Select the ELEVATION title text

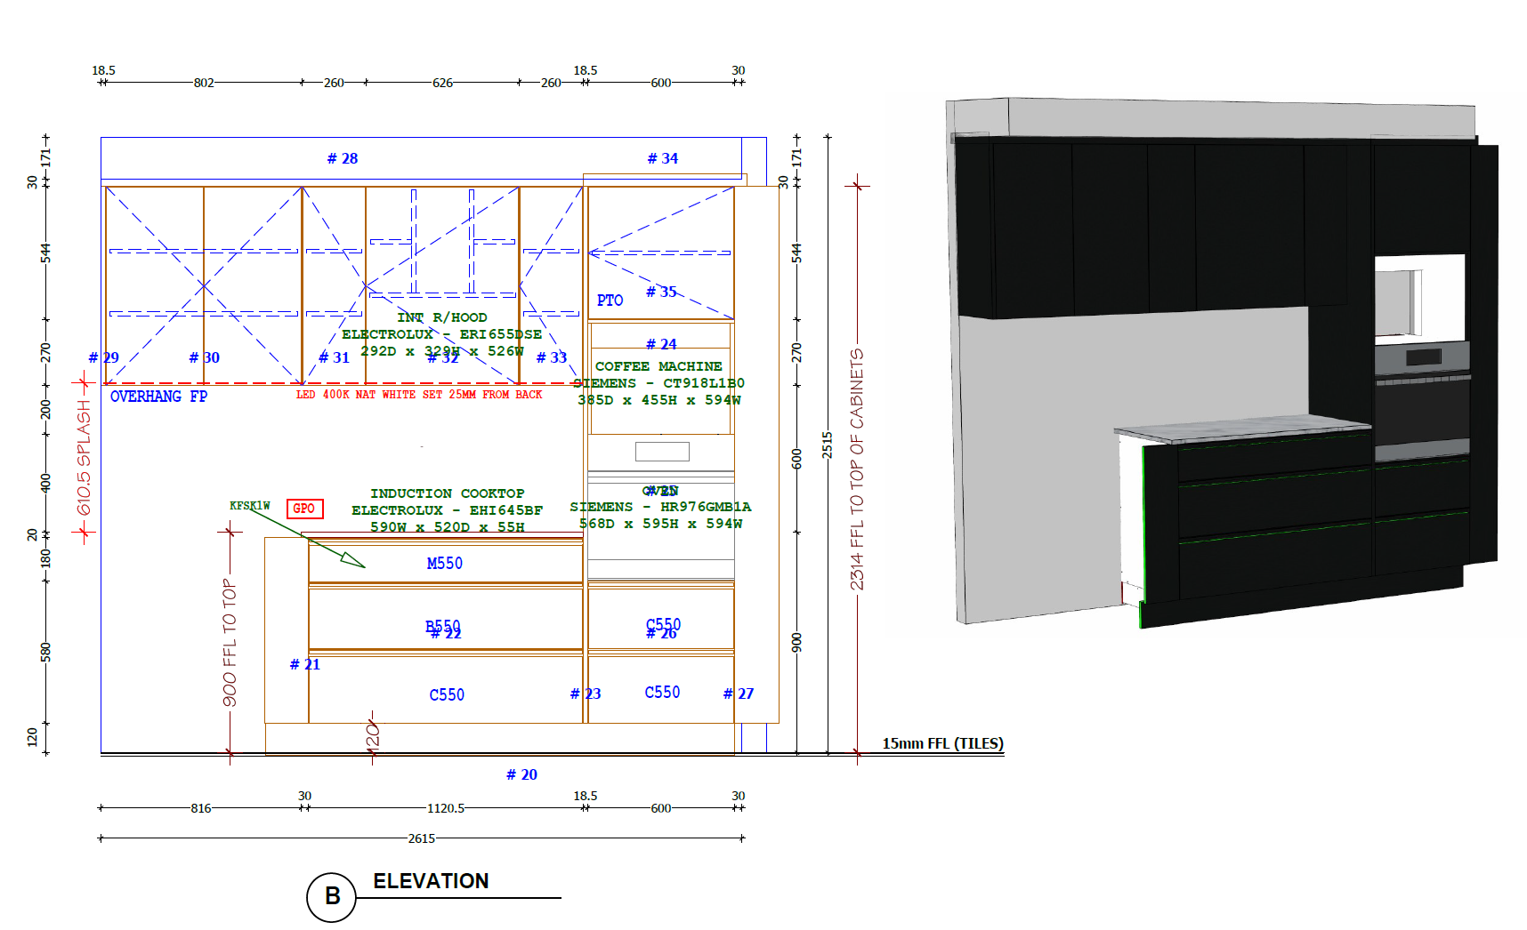pos(430,882)
